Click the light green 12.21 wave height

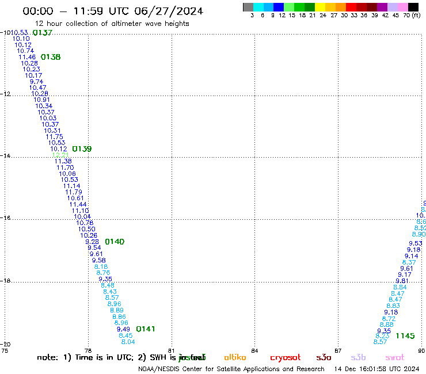pyautogui.click(x=60, y=155)
